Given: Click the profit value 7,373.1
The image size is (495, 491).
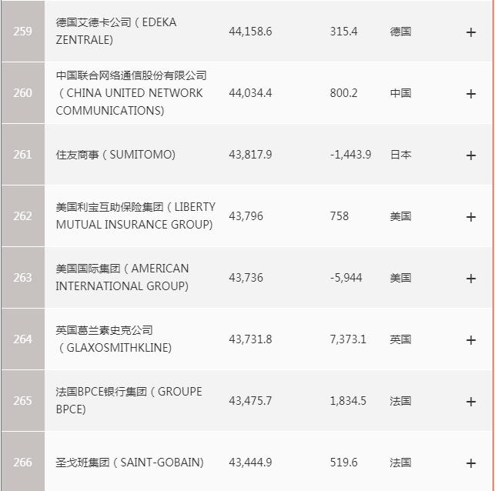Looking at the screenshot, I should [x=348, y=339].
